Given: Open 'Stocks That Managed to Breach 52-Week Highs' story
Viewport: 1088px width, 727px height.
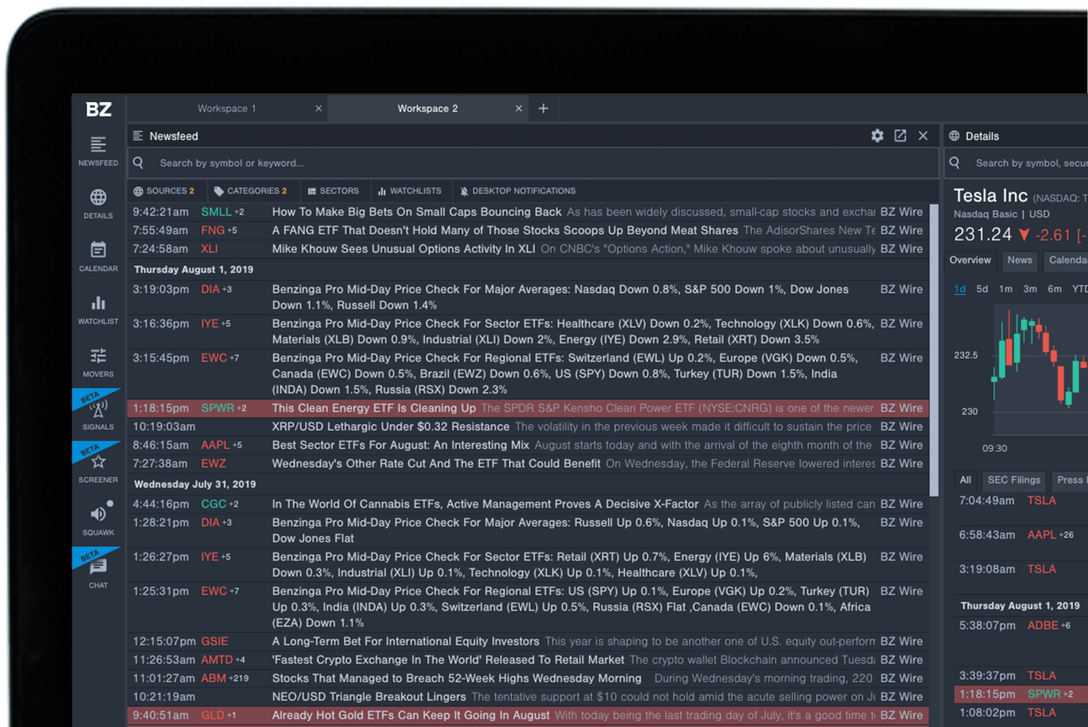Looking at the screenshot, I should pyautogui.click(x=456, y=678).
